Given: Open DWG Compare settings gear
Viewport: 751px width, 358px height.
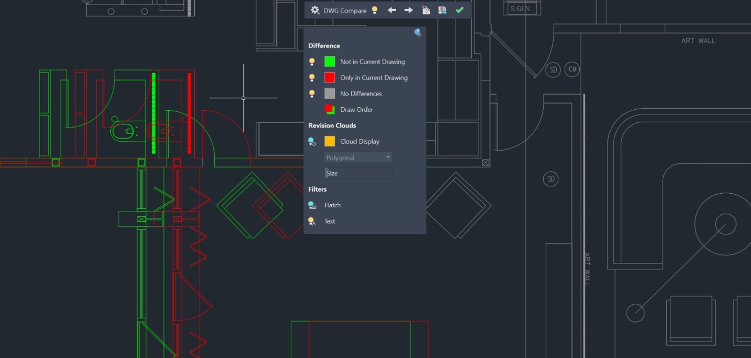Looking at the screenshot, I should click(x=315, y=10).
